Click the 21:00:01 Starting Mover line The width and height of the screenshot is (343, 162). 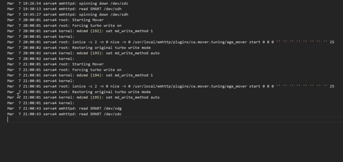point(55,64)
